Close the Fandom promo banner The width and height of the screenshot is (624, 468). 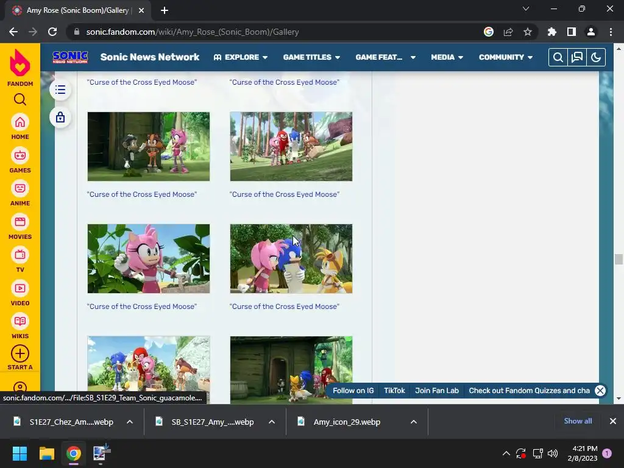[x=600, y=391]
